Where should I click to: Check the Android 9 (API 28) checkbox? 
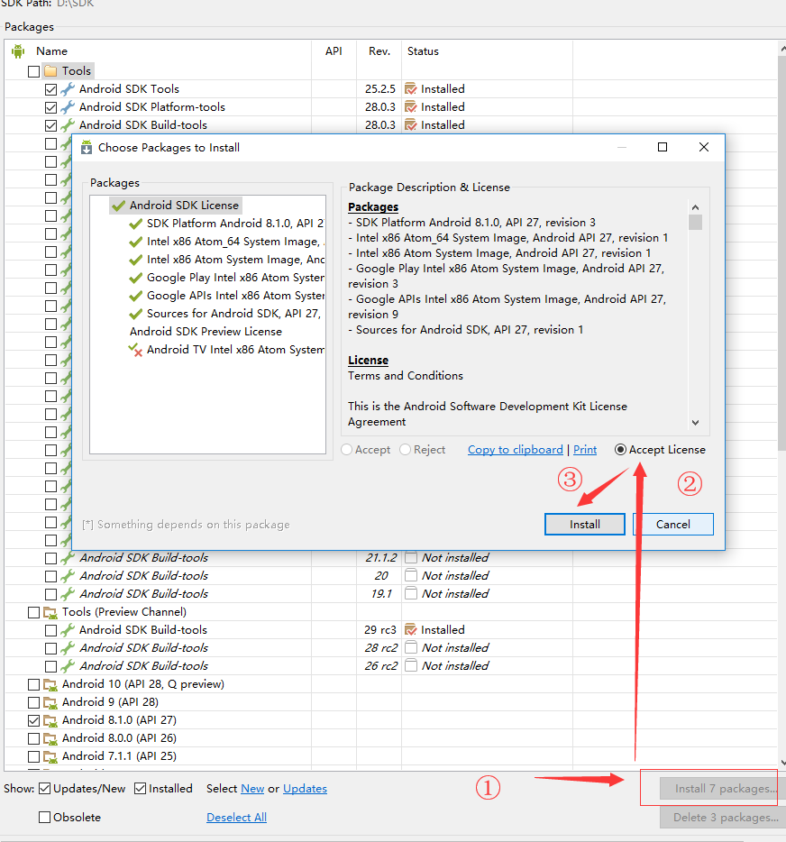(34, 702)
